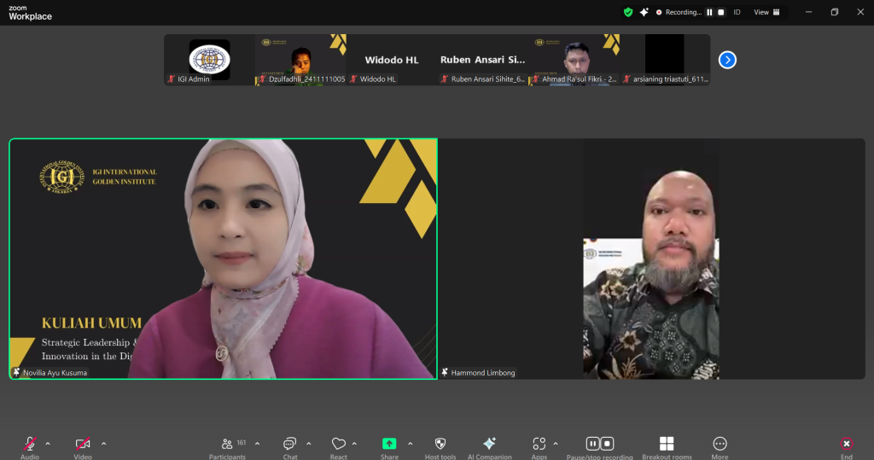Screen dimensions: 874x460
Task: Expand video options caret beside Video
Action: pos(103,444)
